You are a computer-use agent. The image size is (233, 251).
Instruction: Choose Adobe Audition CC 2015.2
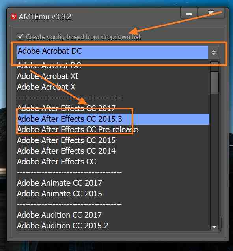coord(113,226)
